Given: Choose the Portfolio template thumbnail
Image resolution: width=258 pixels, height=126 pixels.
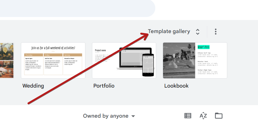Looking at the screenshot, I should 124,60.
